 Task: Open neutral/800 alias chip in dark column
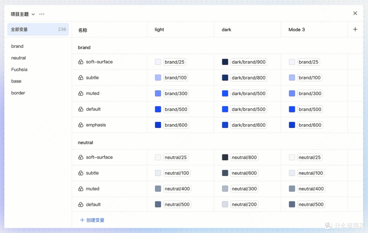[x=244, y=157]
